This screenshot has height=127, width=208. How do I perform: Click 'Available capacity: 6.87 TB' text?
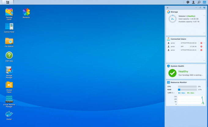[189, 22]
